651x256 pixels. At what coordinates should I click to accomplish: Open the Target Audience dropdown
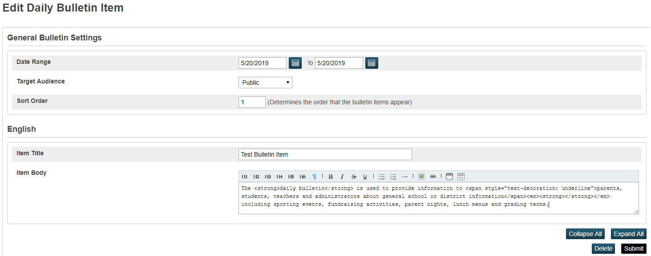click(x=265, y=83)
